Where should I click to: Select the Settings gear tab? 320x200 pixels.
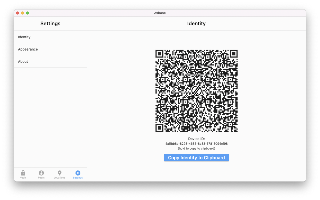78,174
